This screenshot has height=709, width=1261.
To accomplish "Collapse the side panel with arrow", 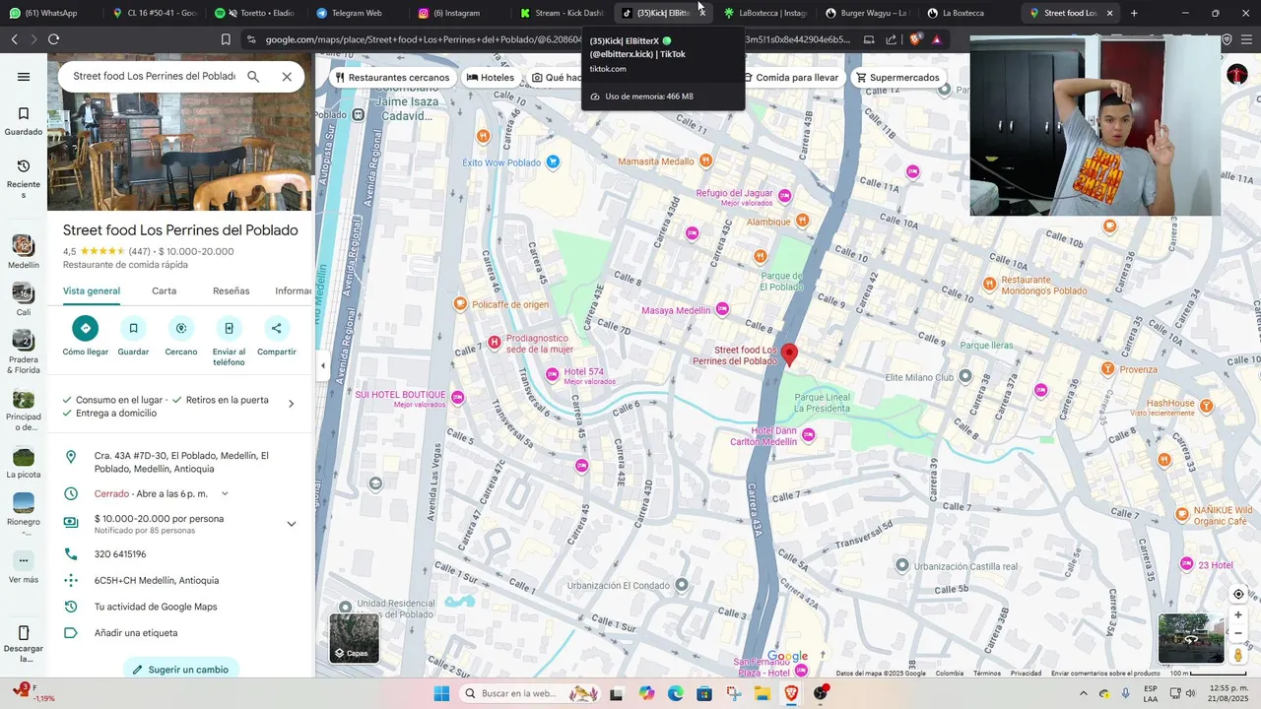I will [322, 365].
